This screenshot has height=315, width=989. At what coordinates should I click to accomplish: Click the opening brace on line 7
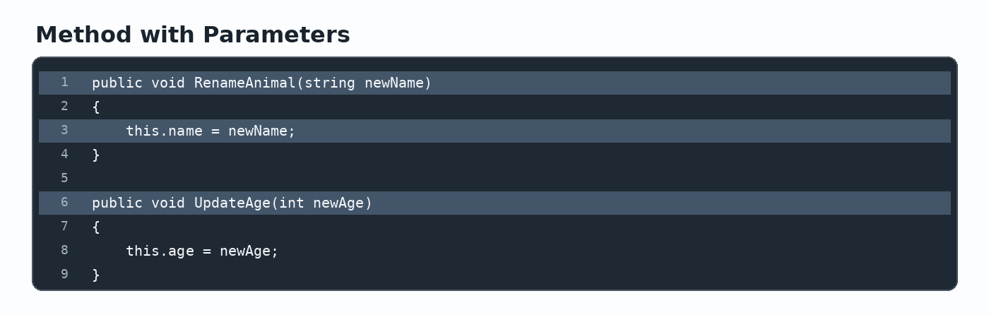click(96, 227)
